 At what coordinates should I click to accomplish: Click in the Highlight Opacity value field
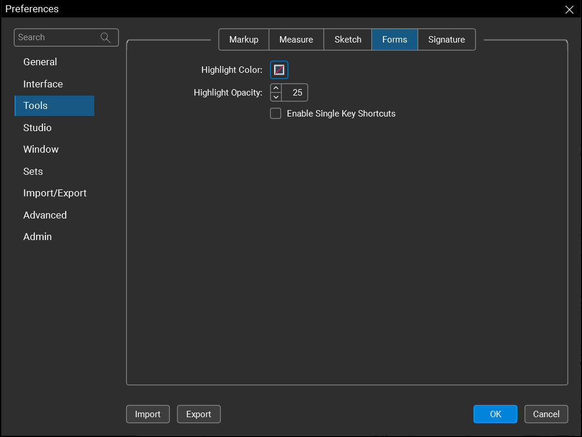click(295, 93)
